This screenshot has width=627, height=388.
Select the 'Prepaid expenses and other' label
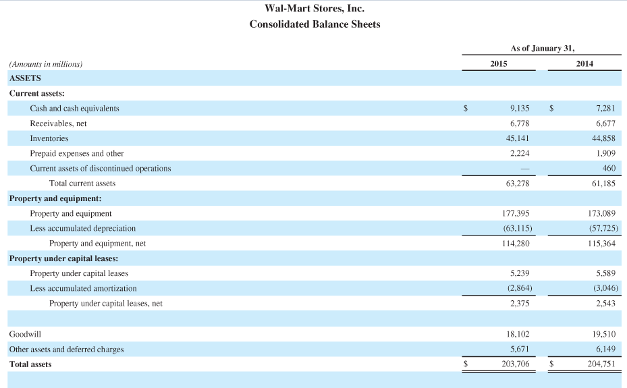coord(77,153)
